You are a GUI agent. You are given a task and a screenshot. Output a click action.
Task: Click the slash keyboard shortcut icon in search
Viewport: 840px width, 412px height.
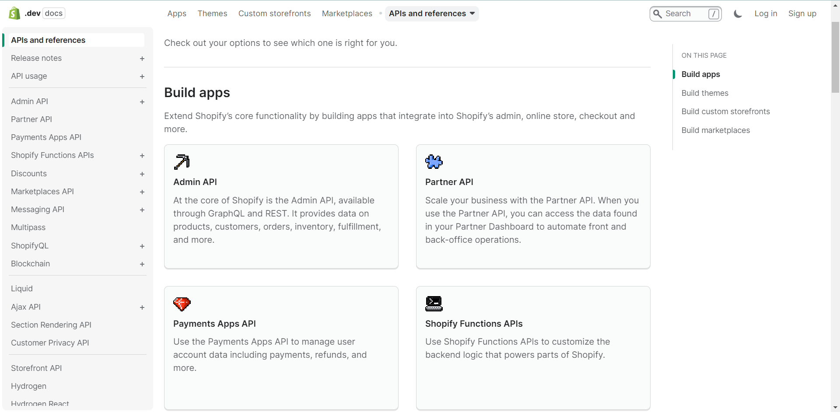[x=714, y=14]
